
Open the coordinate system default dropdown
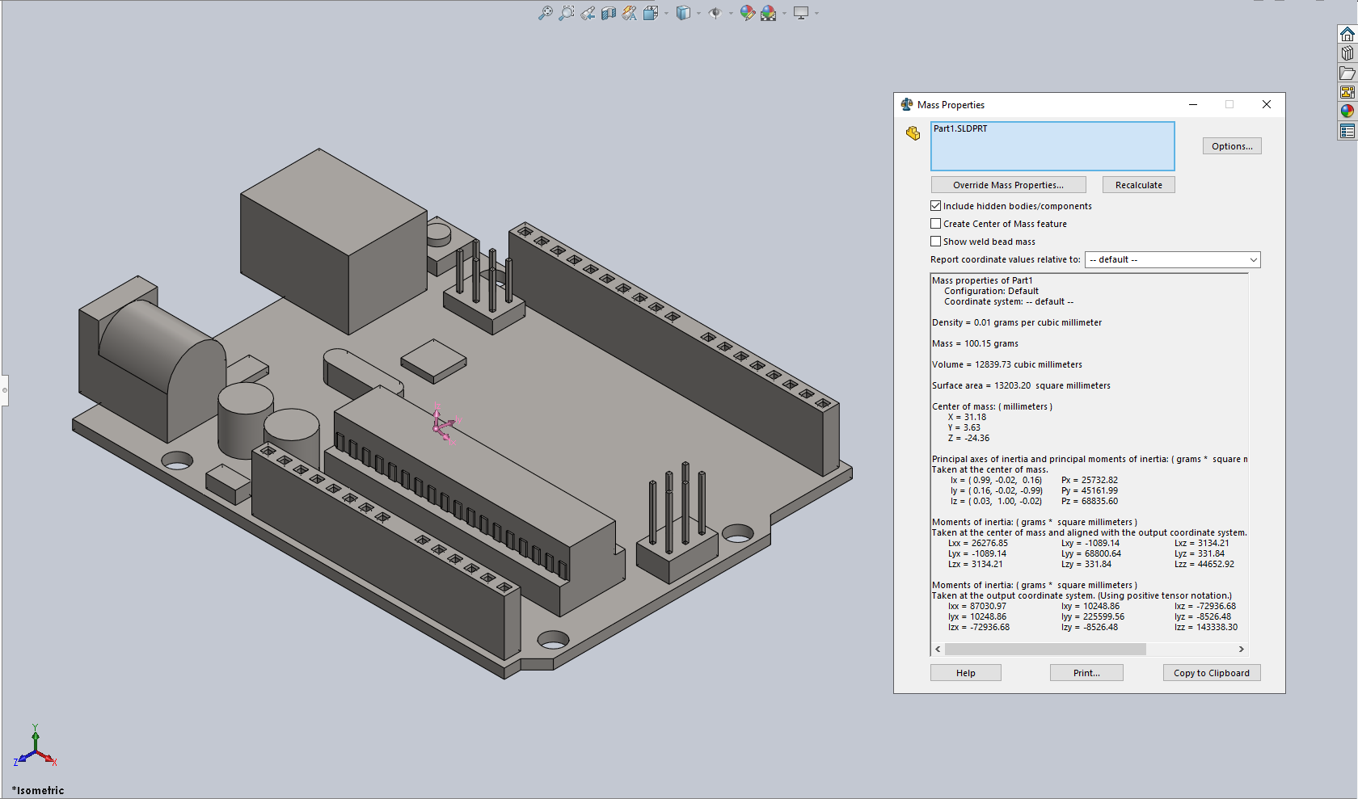click(1172, 259)
